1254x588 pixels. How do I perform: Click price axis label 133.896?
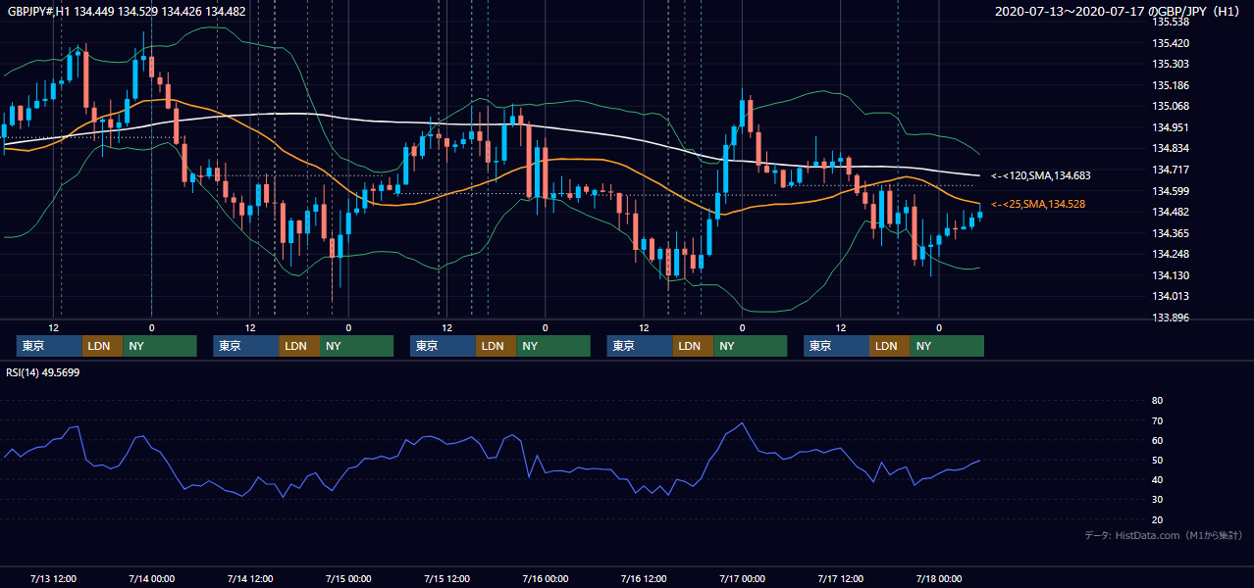1171,318
